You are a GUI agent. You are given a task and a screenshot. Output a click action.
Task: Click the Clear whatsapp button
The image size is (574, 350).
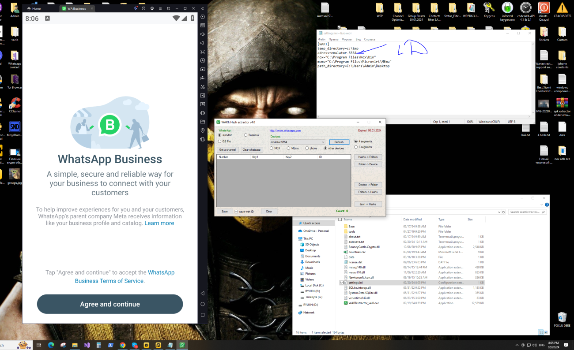tap(252, 150)
